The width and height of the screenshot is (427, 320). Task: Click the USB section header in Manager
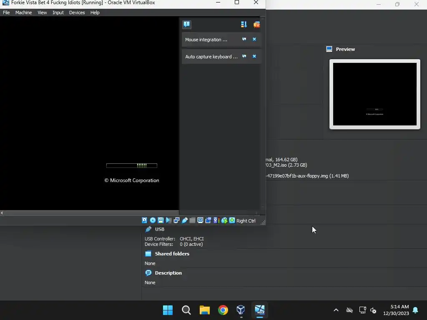click(160, 230)
